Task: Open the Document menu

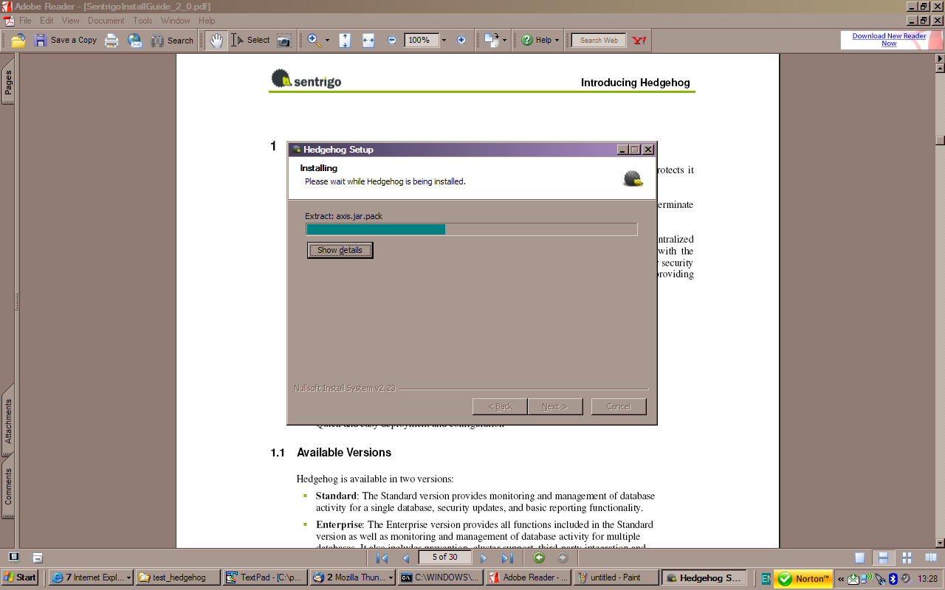Action: pyautogui.click(x=106, y=21)
